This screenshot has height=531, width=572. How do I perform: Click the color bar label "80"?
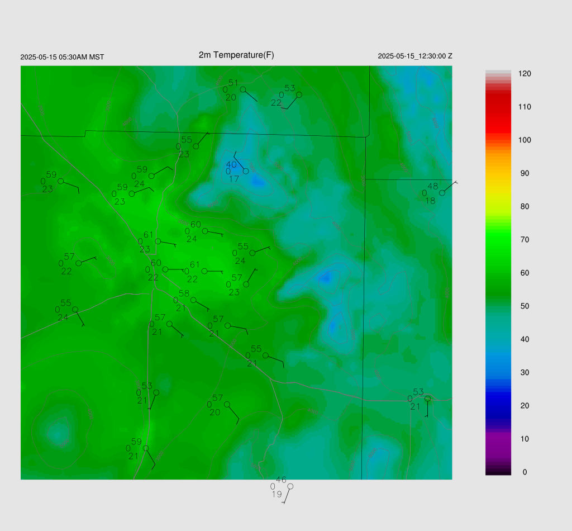[x=525, y=207]
